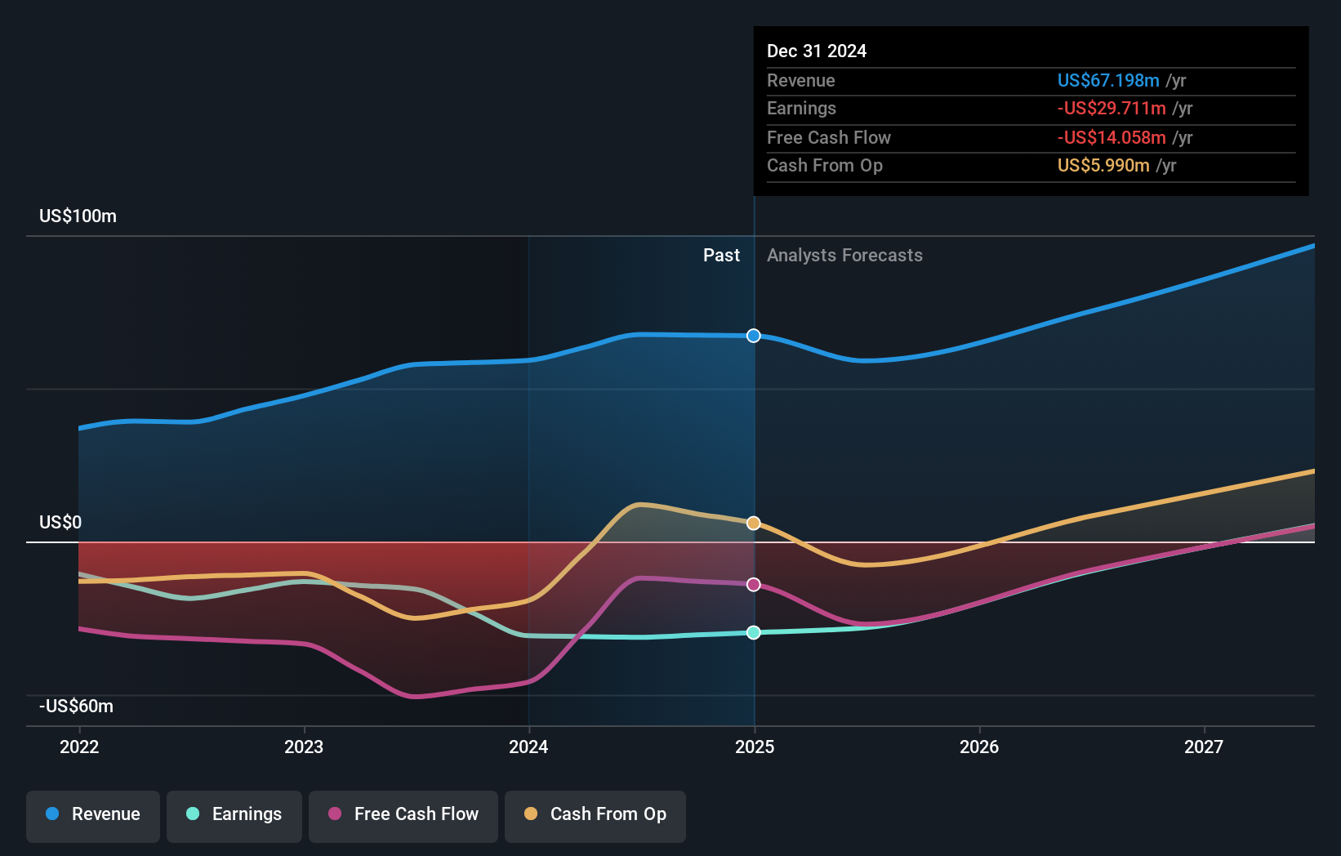This screenshot has width=1341, height=856.
Task: Click the 2023 label on the timeline axis
Action: [303, 746]
